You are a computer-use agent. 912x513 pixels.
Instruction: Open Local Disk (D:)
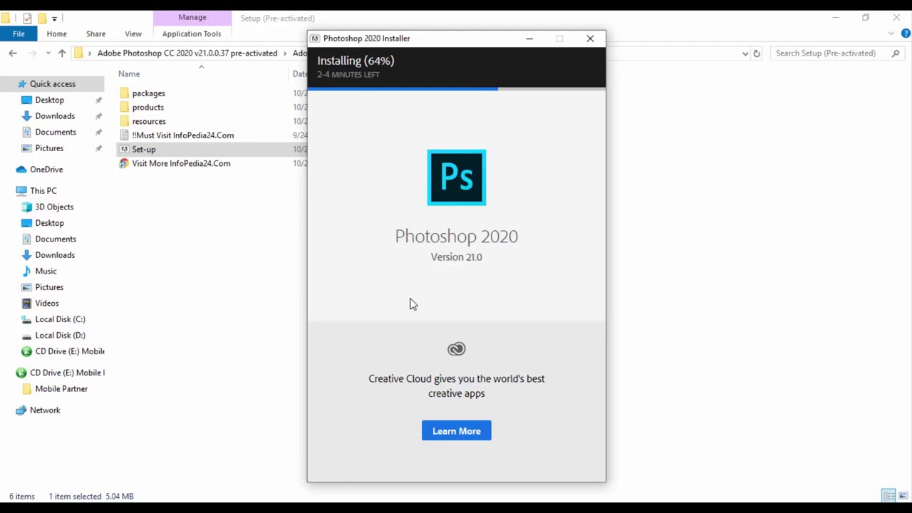(x=60, y=336)
